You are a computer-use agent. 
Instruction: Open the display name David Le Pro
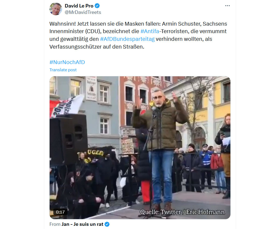click(79, 6)
